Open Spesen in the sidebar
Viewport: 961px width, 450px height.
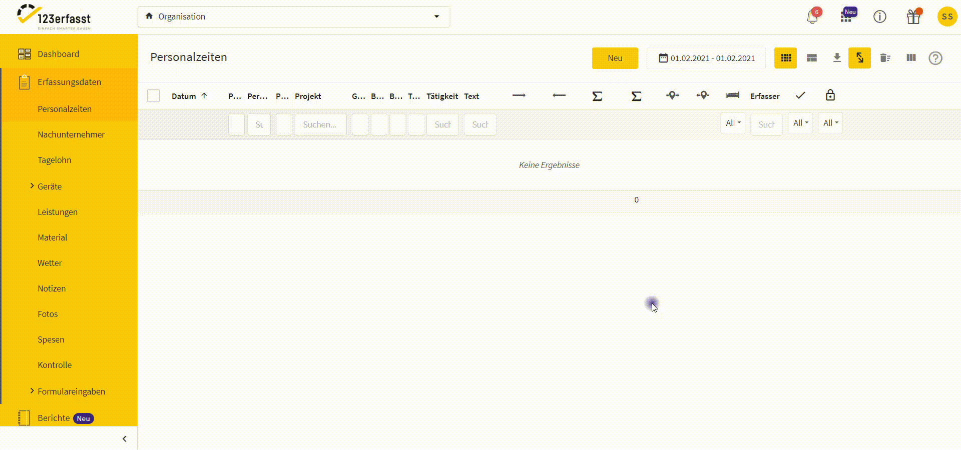coord(51,339)
